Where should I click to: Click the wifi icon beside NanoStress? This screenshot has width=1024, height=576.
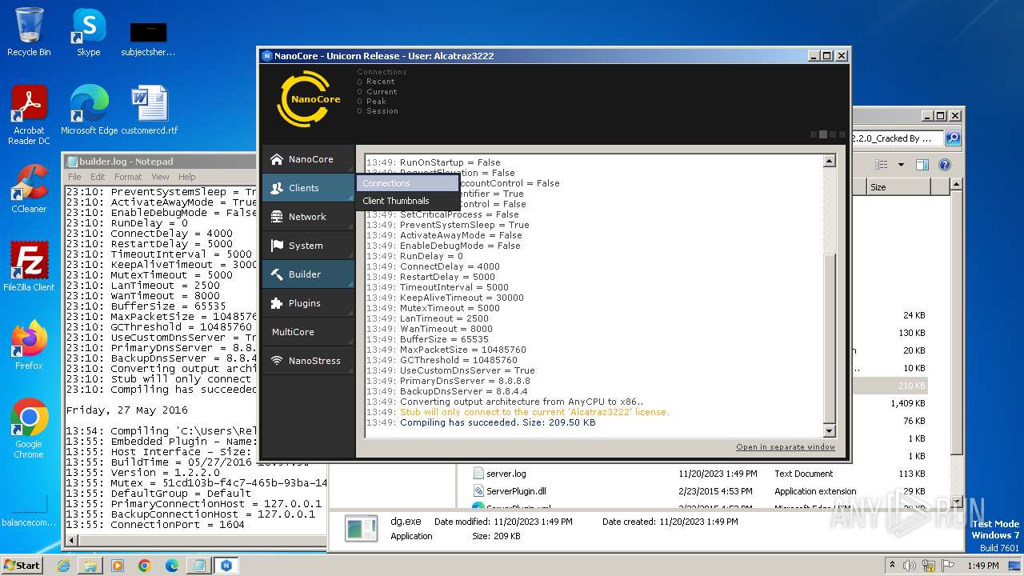click(x=277, y=361)
